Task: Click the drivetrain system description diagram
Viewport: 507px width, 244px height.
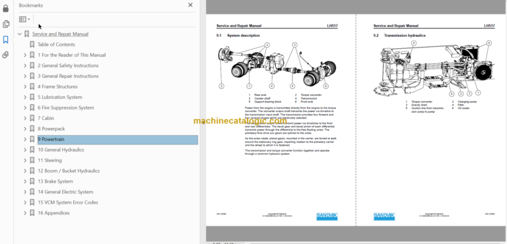Action: (277, 66)
